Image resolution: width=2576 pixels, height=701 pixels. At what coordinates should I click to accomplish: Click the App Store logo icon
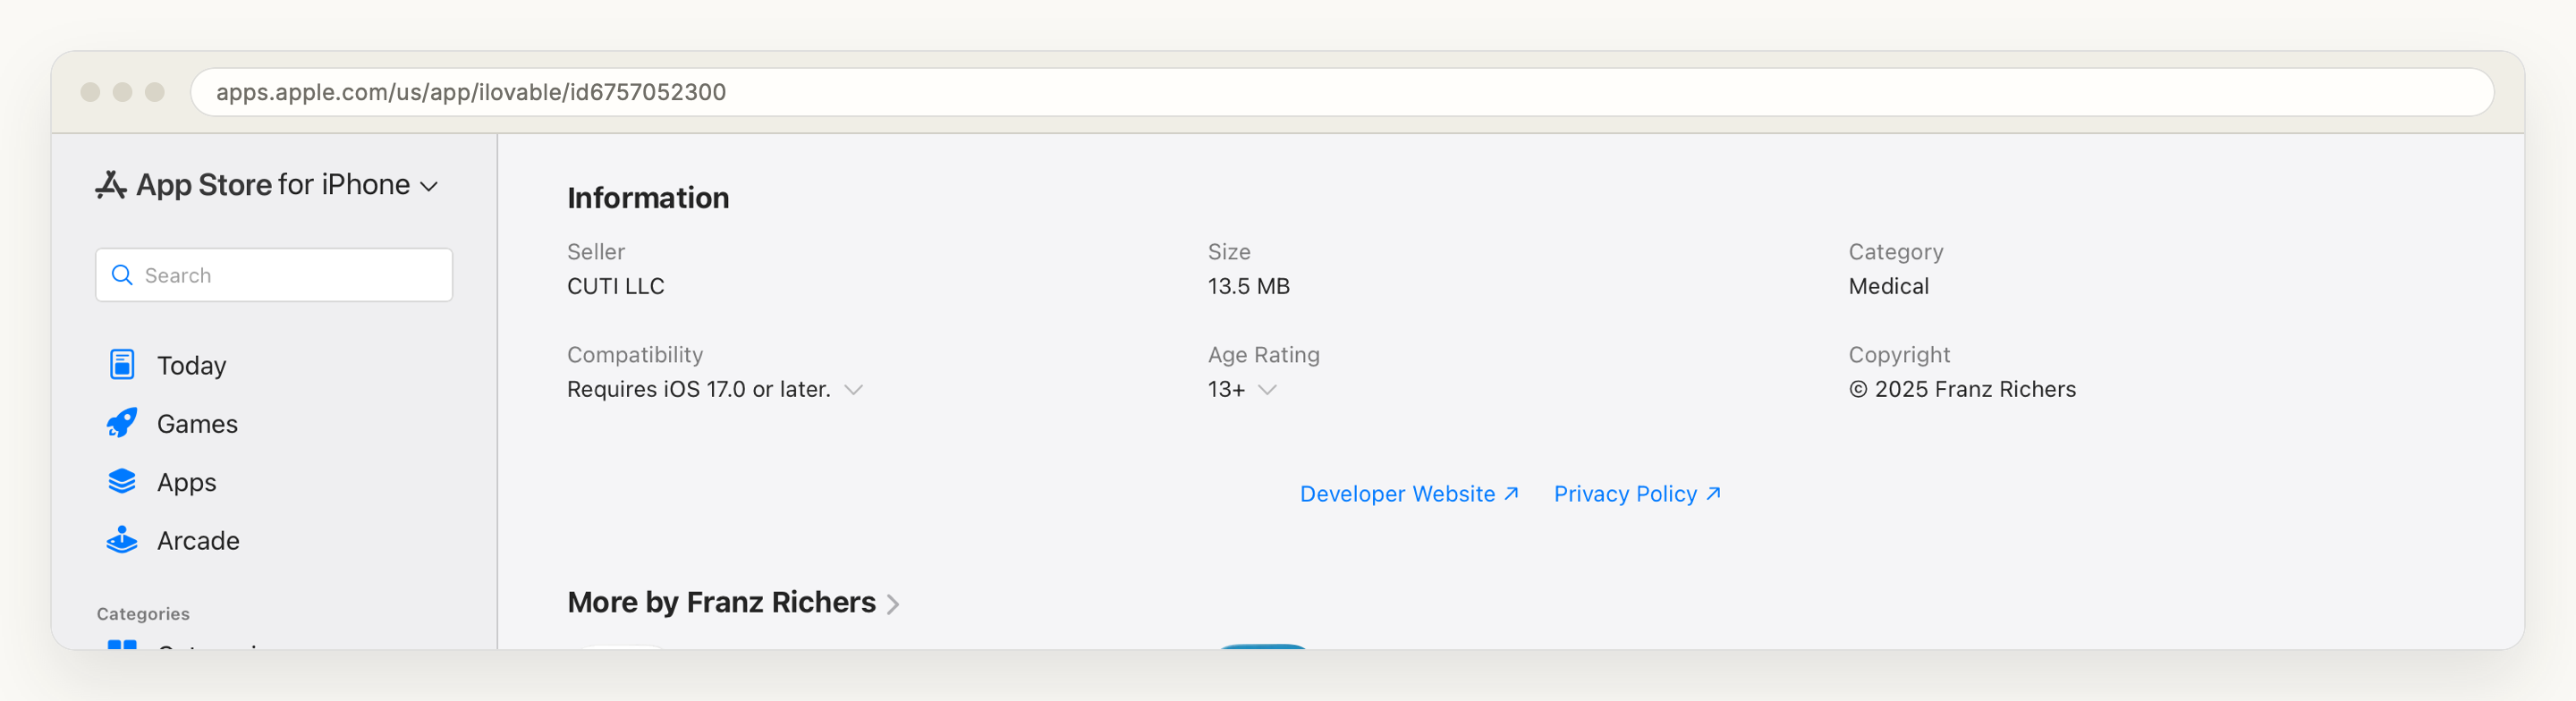[111, 185]
